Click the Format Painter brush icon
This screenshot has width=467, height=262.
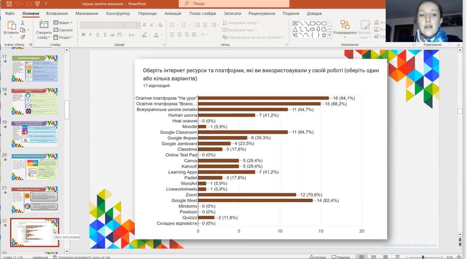point(23,37)
